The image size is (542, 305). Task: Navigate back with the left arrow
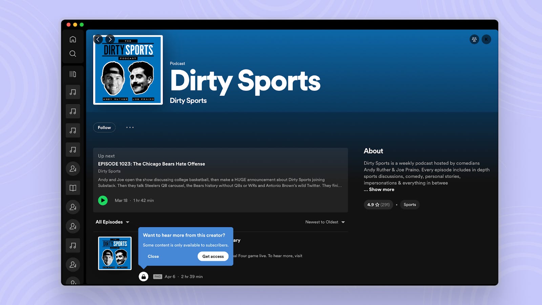[98, 39]
